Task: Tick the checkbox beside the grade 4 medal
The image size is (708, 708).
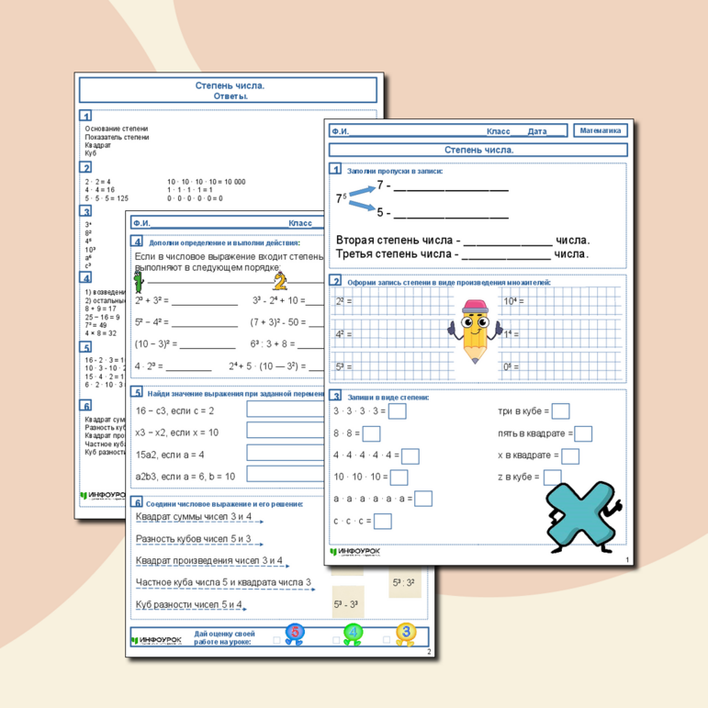Action: 336,640
